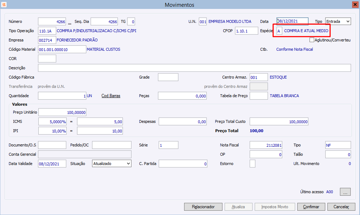Click the C. Partida field
The width and height of the screenshot is (360, 215).
pyautogui.click(x=183, y=164)
